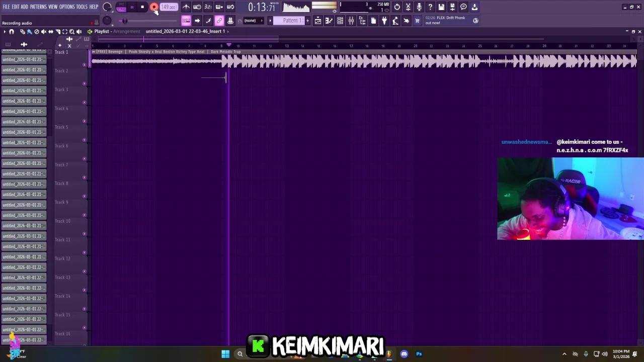The image size is (644, 362).
Task: Pause playback with the Pause button
Action: 132,7
